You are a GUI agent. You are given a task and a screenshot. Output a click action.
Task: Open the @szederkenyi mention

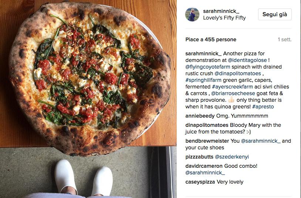(232, 157)
